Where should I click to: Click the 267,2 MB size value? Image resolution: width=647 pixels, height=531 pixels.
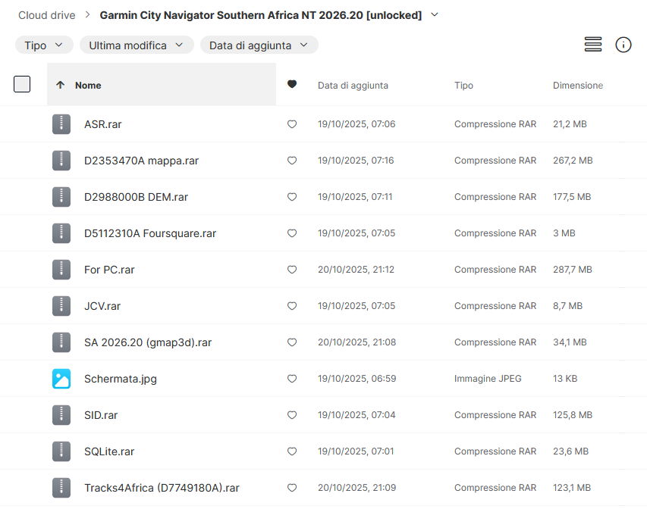click(x=573, y=161)
